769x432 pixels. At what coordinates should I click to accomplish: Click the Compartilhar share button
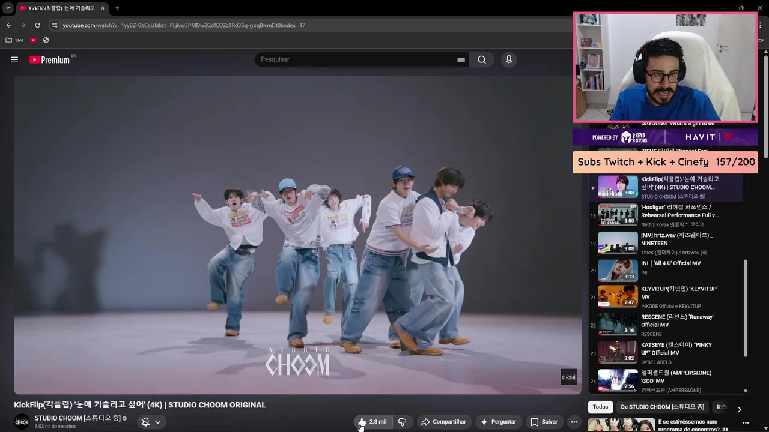coord(443,422)
